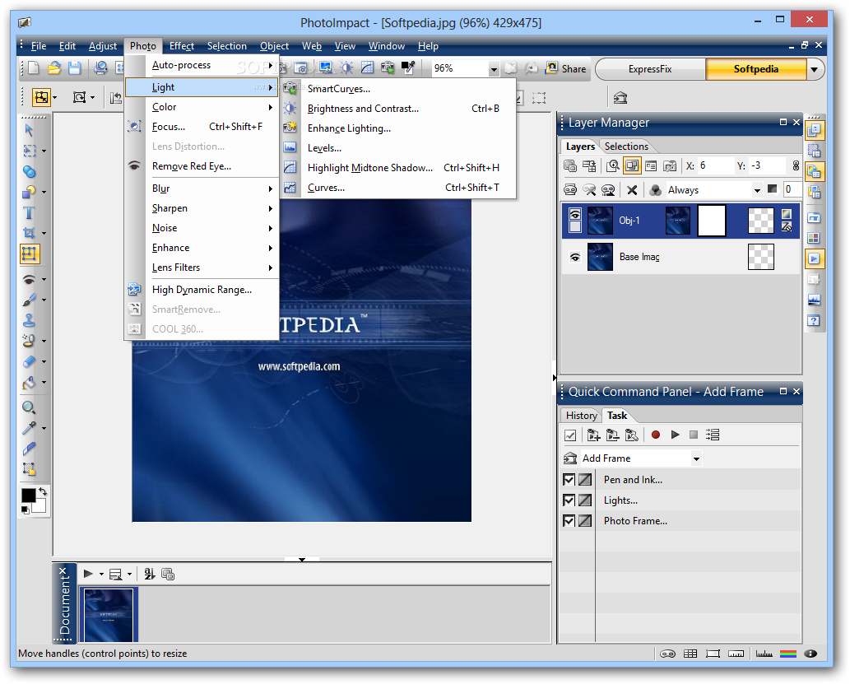This screenshot has width=850, height=684.
Task: Toggle dialog icon beside Lights
Action: click(585, 500)
